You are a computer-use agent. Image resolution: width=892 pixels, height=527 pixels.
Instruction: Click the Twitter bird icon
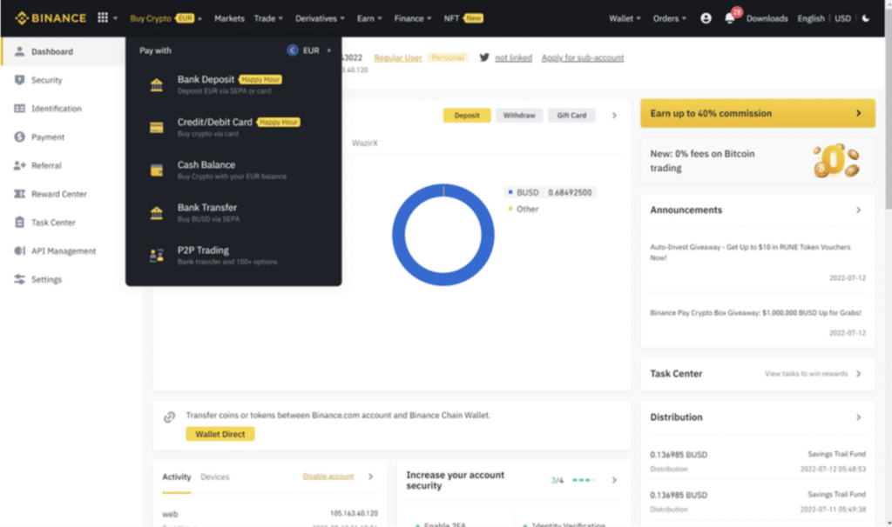(484, 57)
